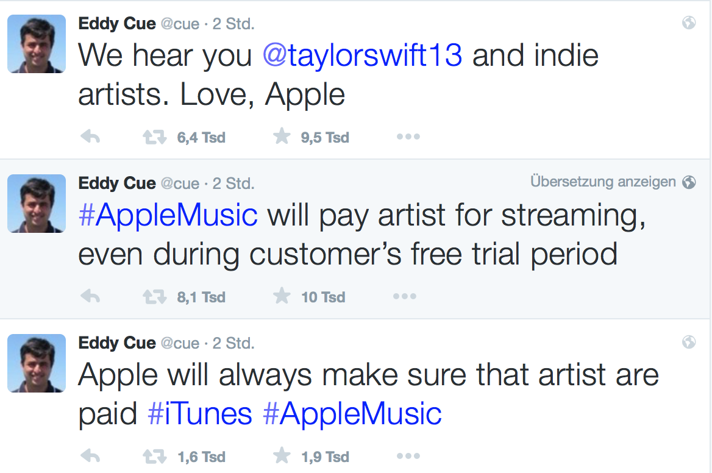Click 'Übersetzung anzeigen' to show translation

[603, 182]
